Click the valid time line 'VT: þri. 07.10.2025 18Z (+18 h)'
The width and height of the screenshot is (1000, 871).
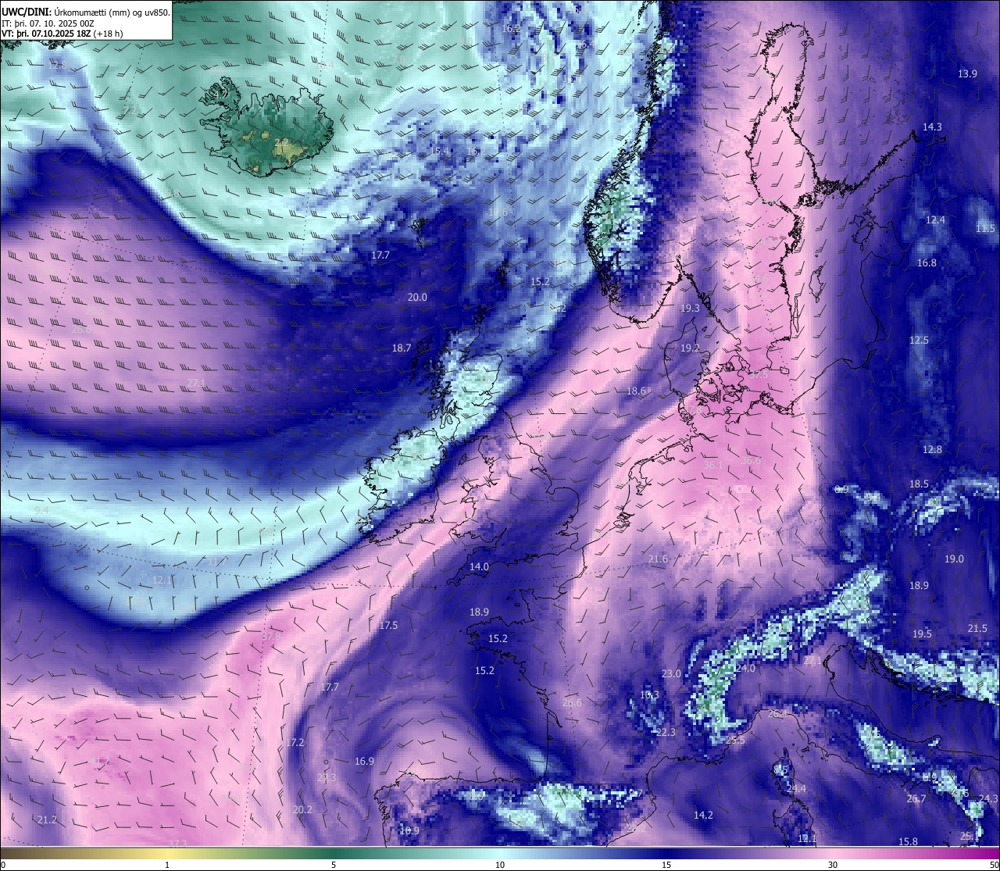(x=62, y=34)
